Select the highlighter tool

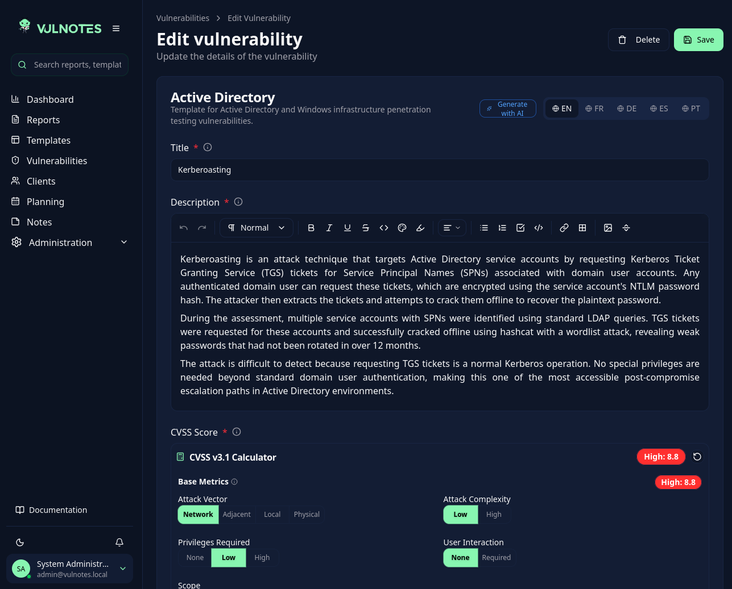[420, 228]
